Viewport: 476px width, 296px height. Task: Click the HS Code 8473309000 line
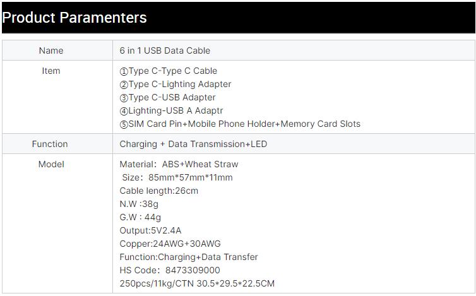tap(170, 270)
